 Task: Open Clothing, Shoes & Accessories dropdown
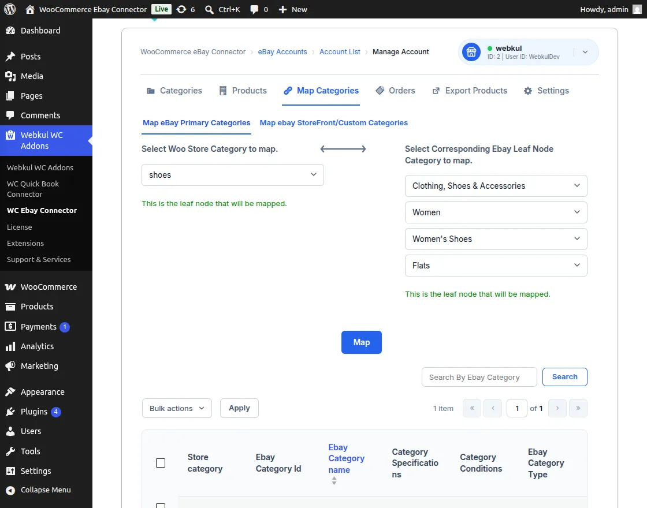pos(496,186)
